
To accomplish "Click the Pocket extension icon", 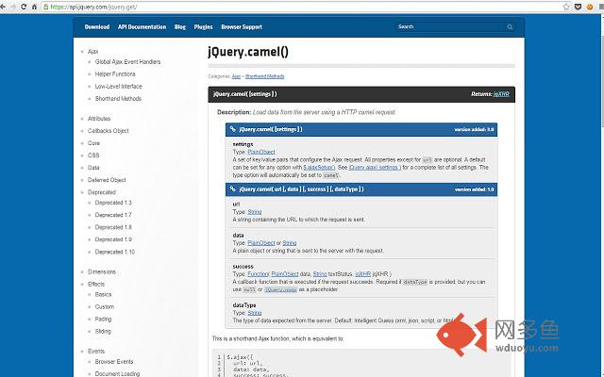I will pyautogui.click(x=578, y=7).
